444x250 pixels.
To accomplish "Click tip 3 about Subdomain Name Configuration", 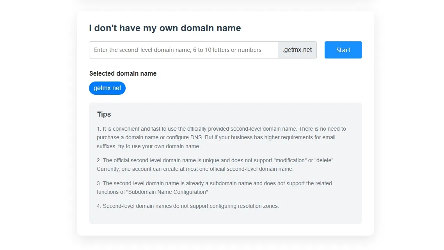I will click(x=214, y=188).
